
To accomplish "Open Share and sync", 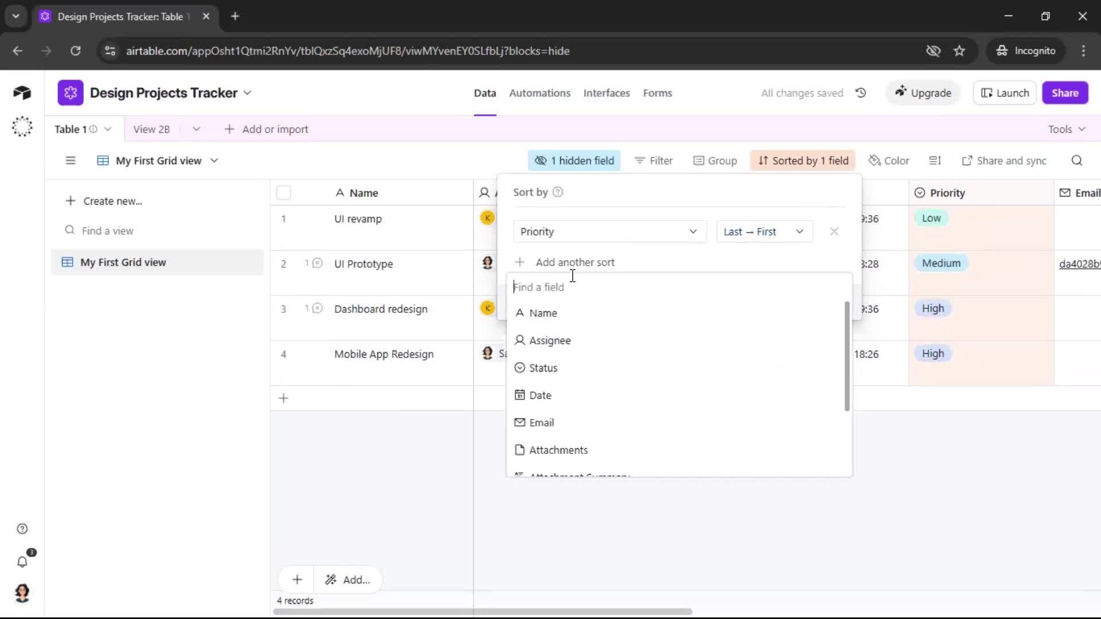I will click(x=1004, y=160).
